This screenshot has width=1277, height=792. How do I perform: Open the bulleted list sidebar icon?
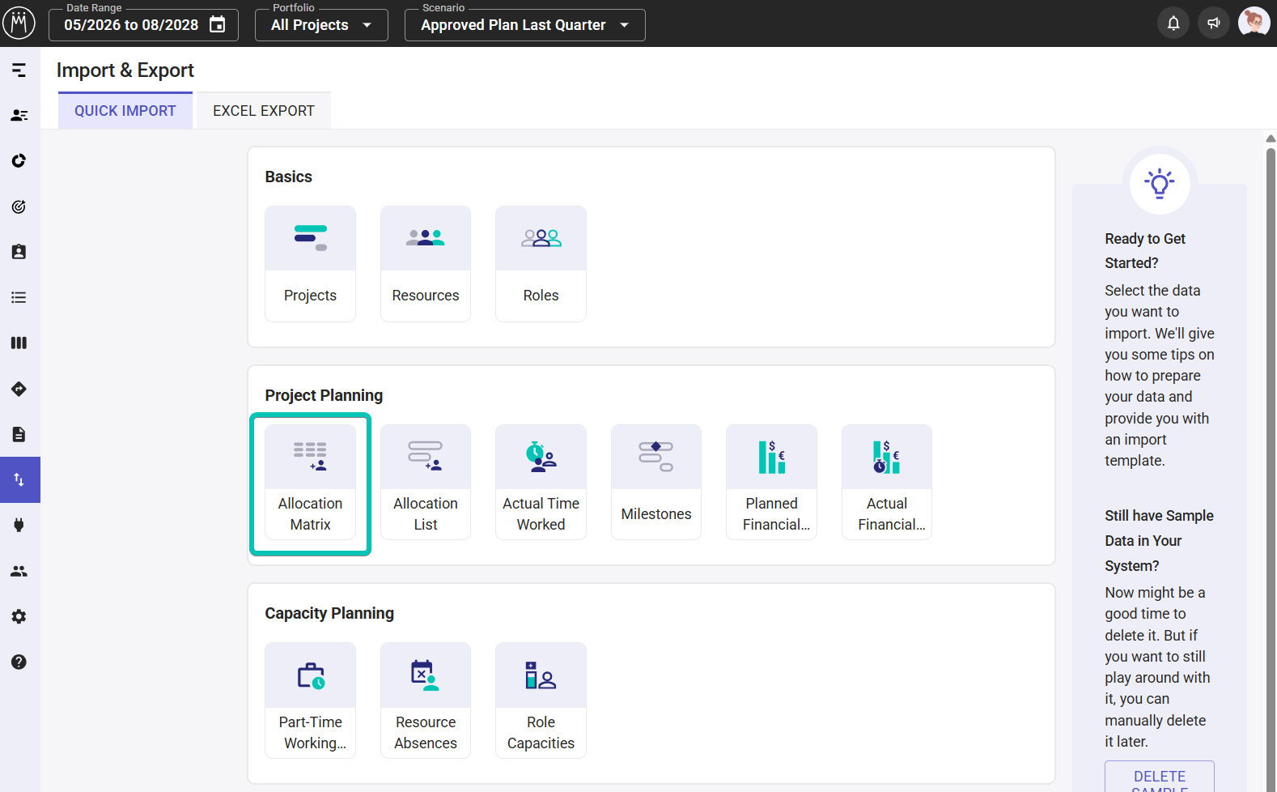[x=19, y=297]
